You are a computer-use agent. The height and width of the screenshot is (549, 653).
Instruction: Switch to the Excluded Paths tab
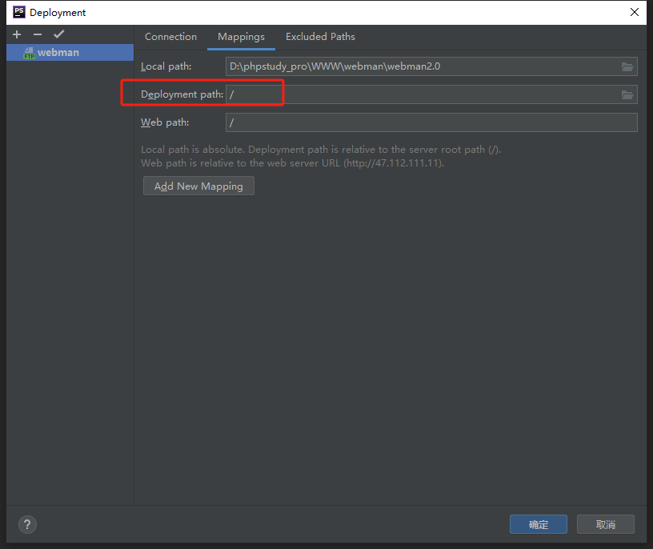tap(320, 37)
